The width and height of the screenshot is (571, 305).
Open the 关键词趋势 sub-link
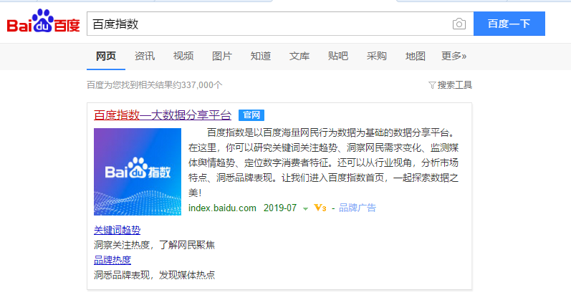click(x=117, y=230)
